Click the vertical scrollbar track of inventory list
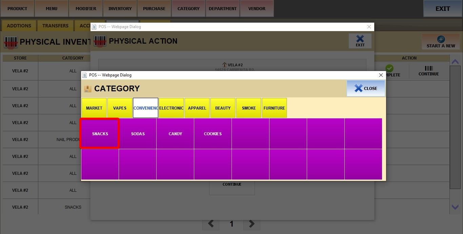463x234 pixels. (x=455, y=135)
